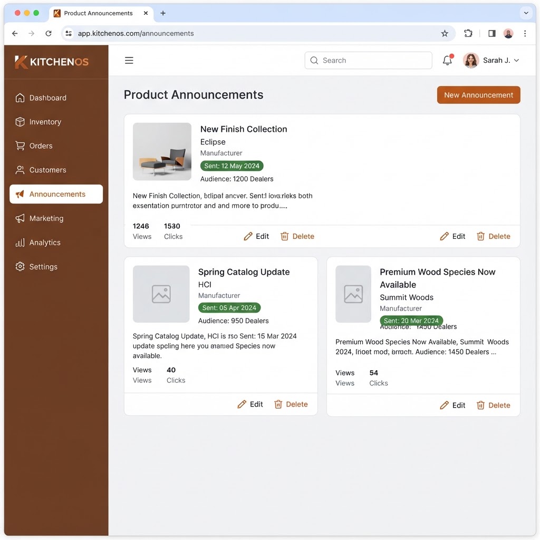The width and height of the screenshot is (540, 540).
Task: Edit New Finish Collection next to Clicks
Action: [x=256, y=236]
